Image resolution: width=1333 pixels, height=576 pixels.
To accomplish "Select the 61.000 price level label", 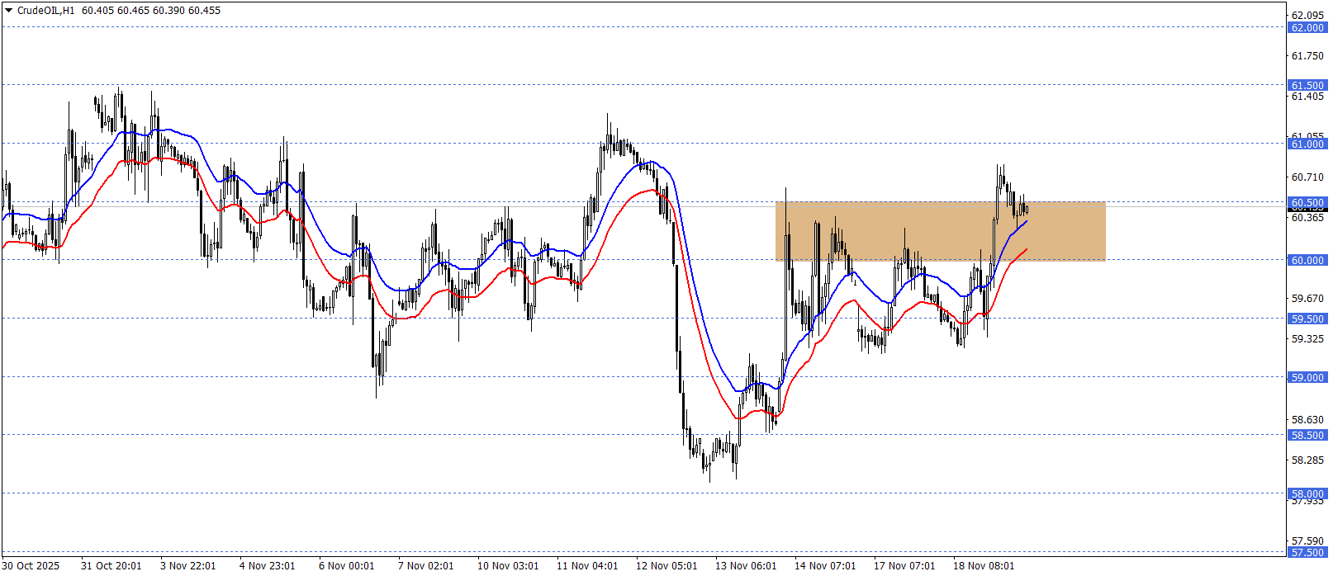I will [1307, 144].
